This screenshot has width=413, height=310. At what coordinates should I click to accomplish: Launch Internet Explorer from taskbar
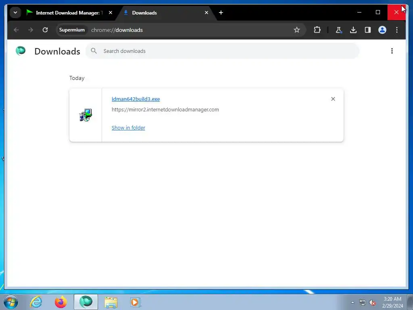[36, 302]
